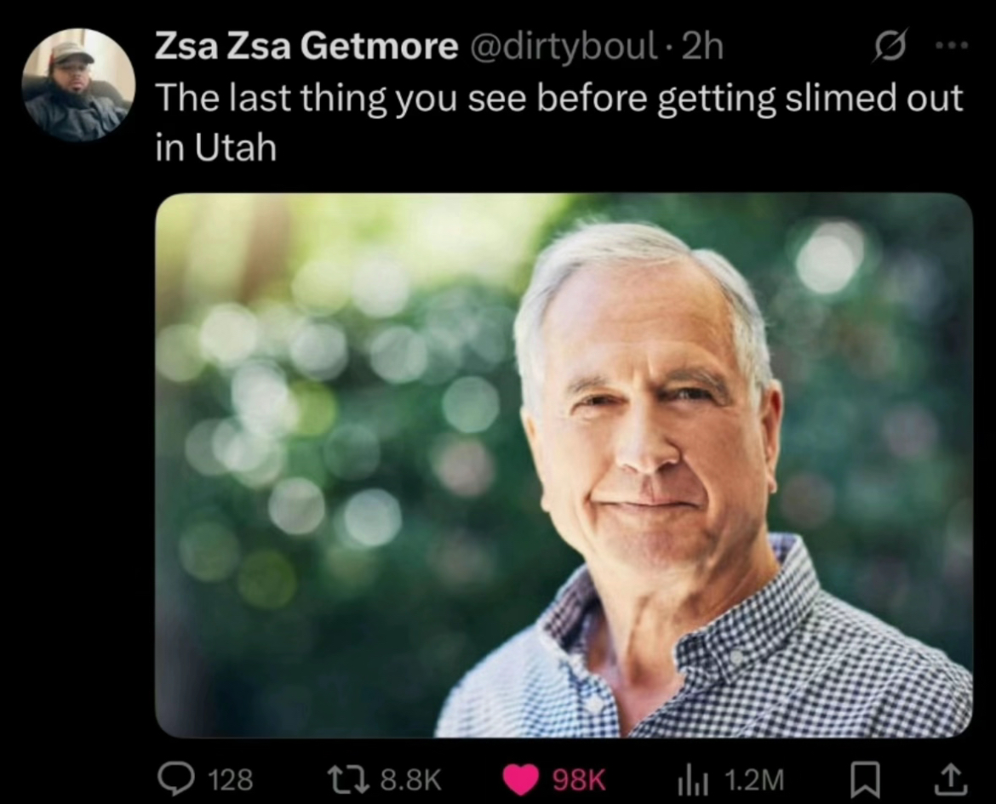Click the 2h timestamp of the post

click(702, 46)
